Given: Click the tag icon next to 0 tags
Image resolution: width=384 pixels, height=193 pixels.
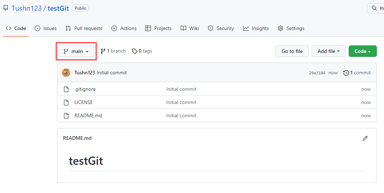Looking at the screenshot, I should 135,51.
